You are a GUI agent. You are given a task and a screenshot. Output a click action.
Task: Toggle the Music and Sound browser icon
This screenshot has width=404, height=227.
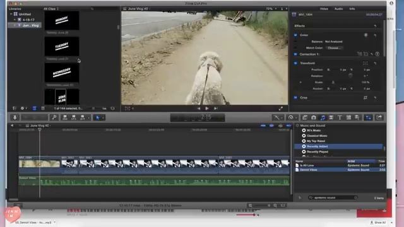pyautogui.click(x=323, y=118)
